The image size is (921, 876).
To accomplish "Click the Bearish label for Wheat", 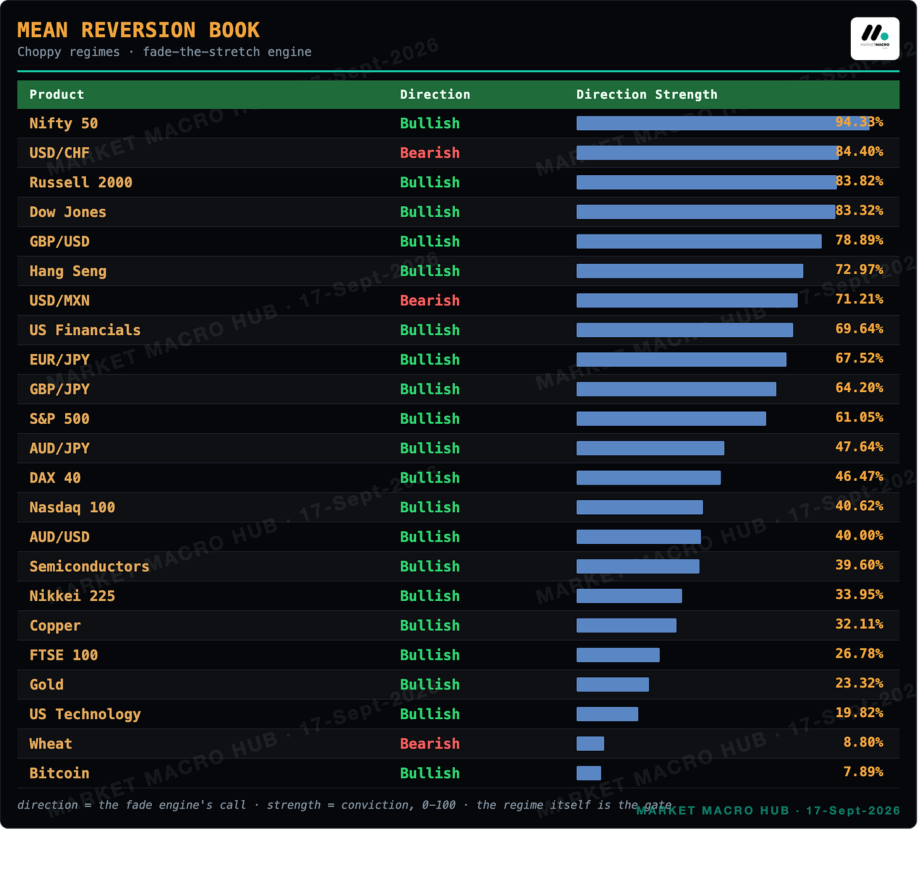I will 430,744.
